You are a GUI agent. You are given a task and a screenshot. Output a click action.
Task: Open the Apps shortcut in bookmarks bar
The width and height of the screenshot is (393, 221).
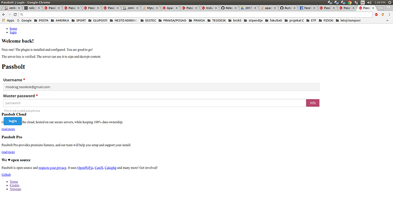pyautogui.click(x=8, y=21)
